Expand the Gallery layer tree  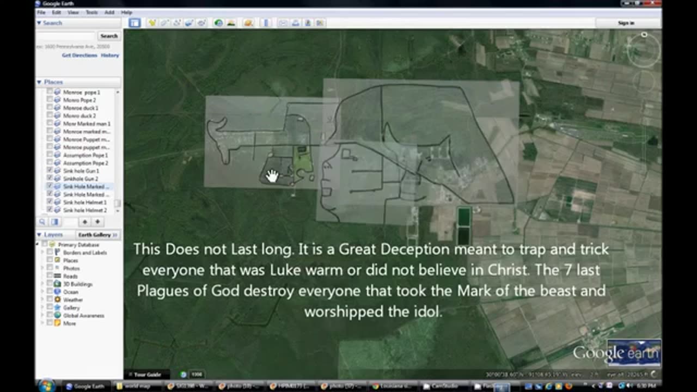44,308
